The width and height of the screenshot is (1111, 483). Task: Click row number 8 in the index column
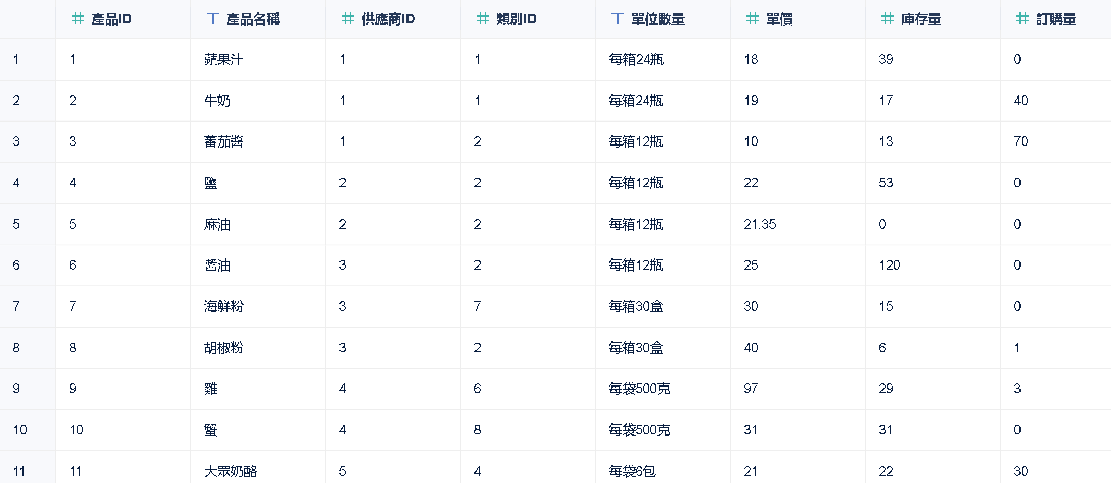pyautogui.click(x=16, y=348)
